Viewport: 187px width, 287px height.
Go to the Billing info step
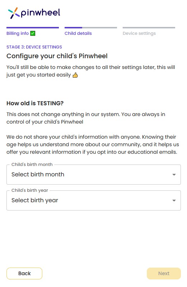point(18,33)
